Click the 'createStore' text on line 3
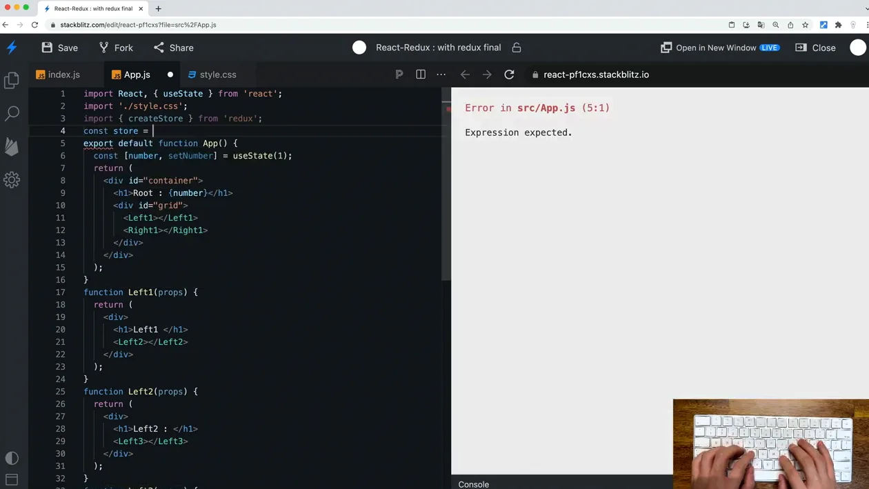The image size is (869, 489). point(156,118)
